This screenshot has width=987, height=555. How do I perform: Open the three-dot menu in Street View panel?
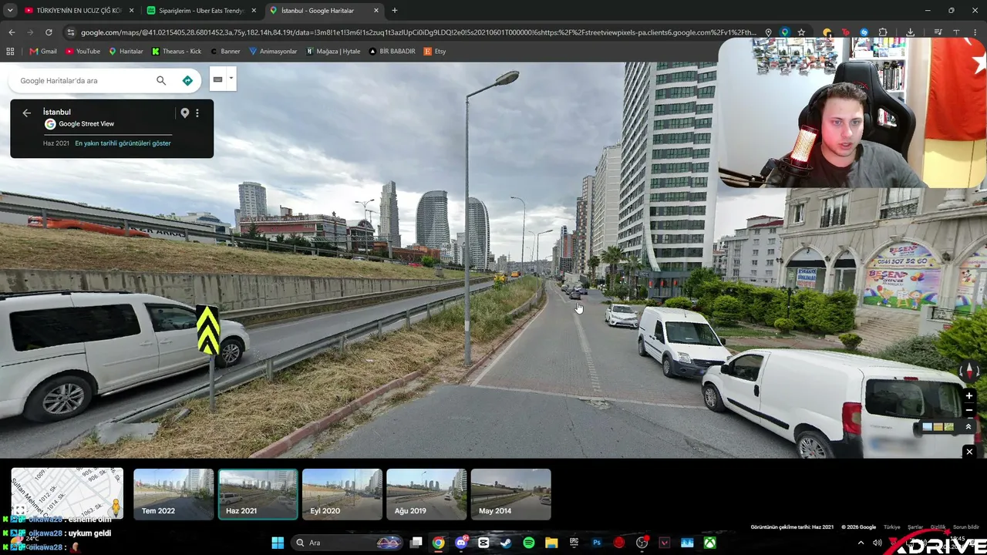coord(197,113)
